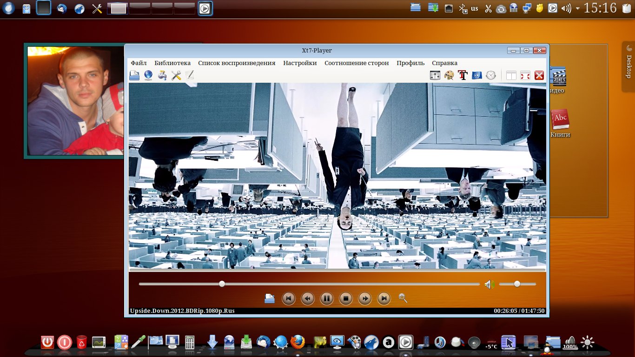635x357 pixels.
Task: Click the volume slider handle
Action: point(517,284)
